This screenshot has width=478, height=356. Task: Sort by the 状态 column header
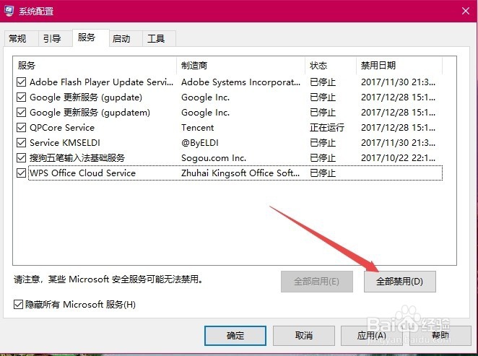pos(331,65)
